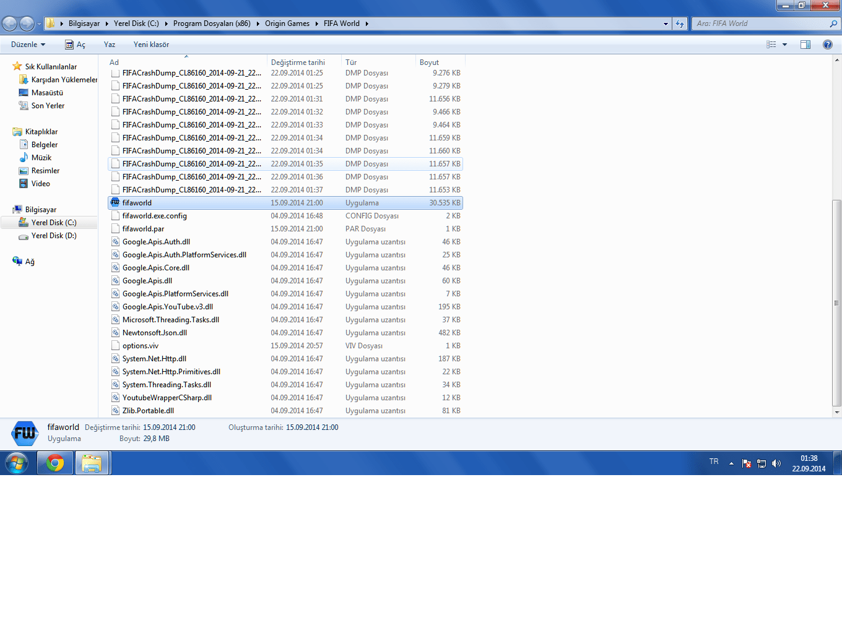Select the fifaworld.par file name

pyautogui.click(x=143, y=228)
